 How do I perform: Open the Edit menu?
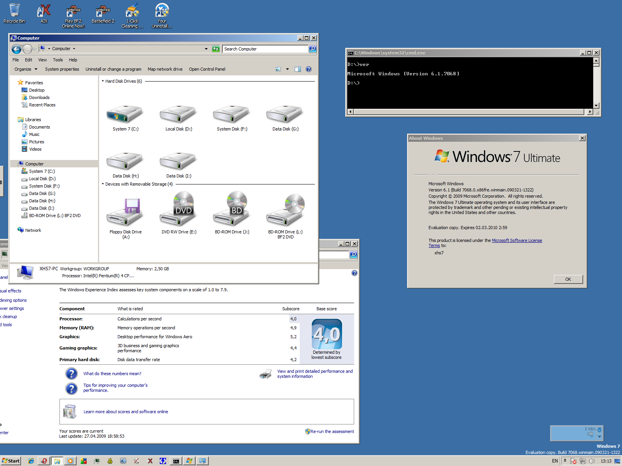click(28, 60)
